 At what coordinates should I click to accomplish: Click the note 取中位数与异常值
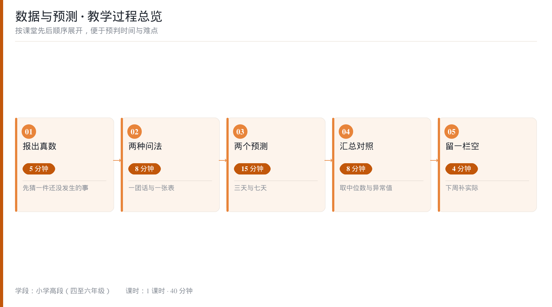click(366, 188)
